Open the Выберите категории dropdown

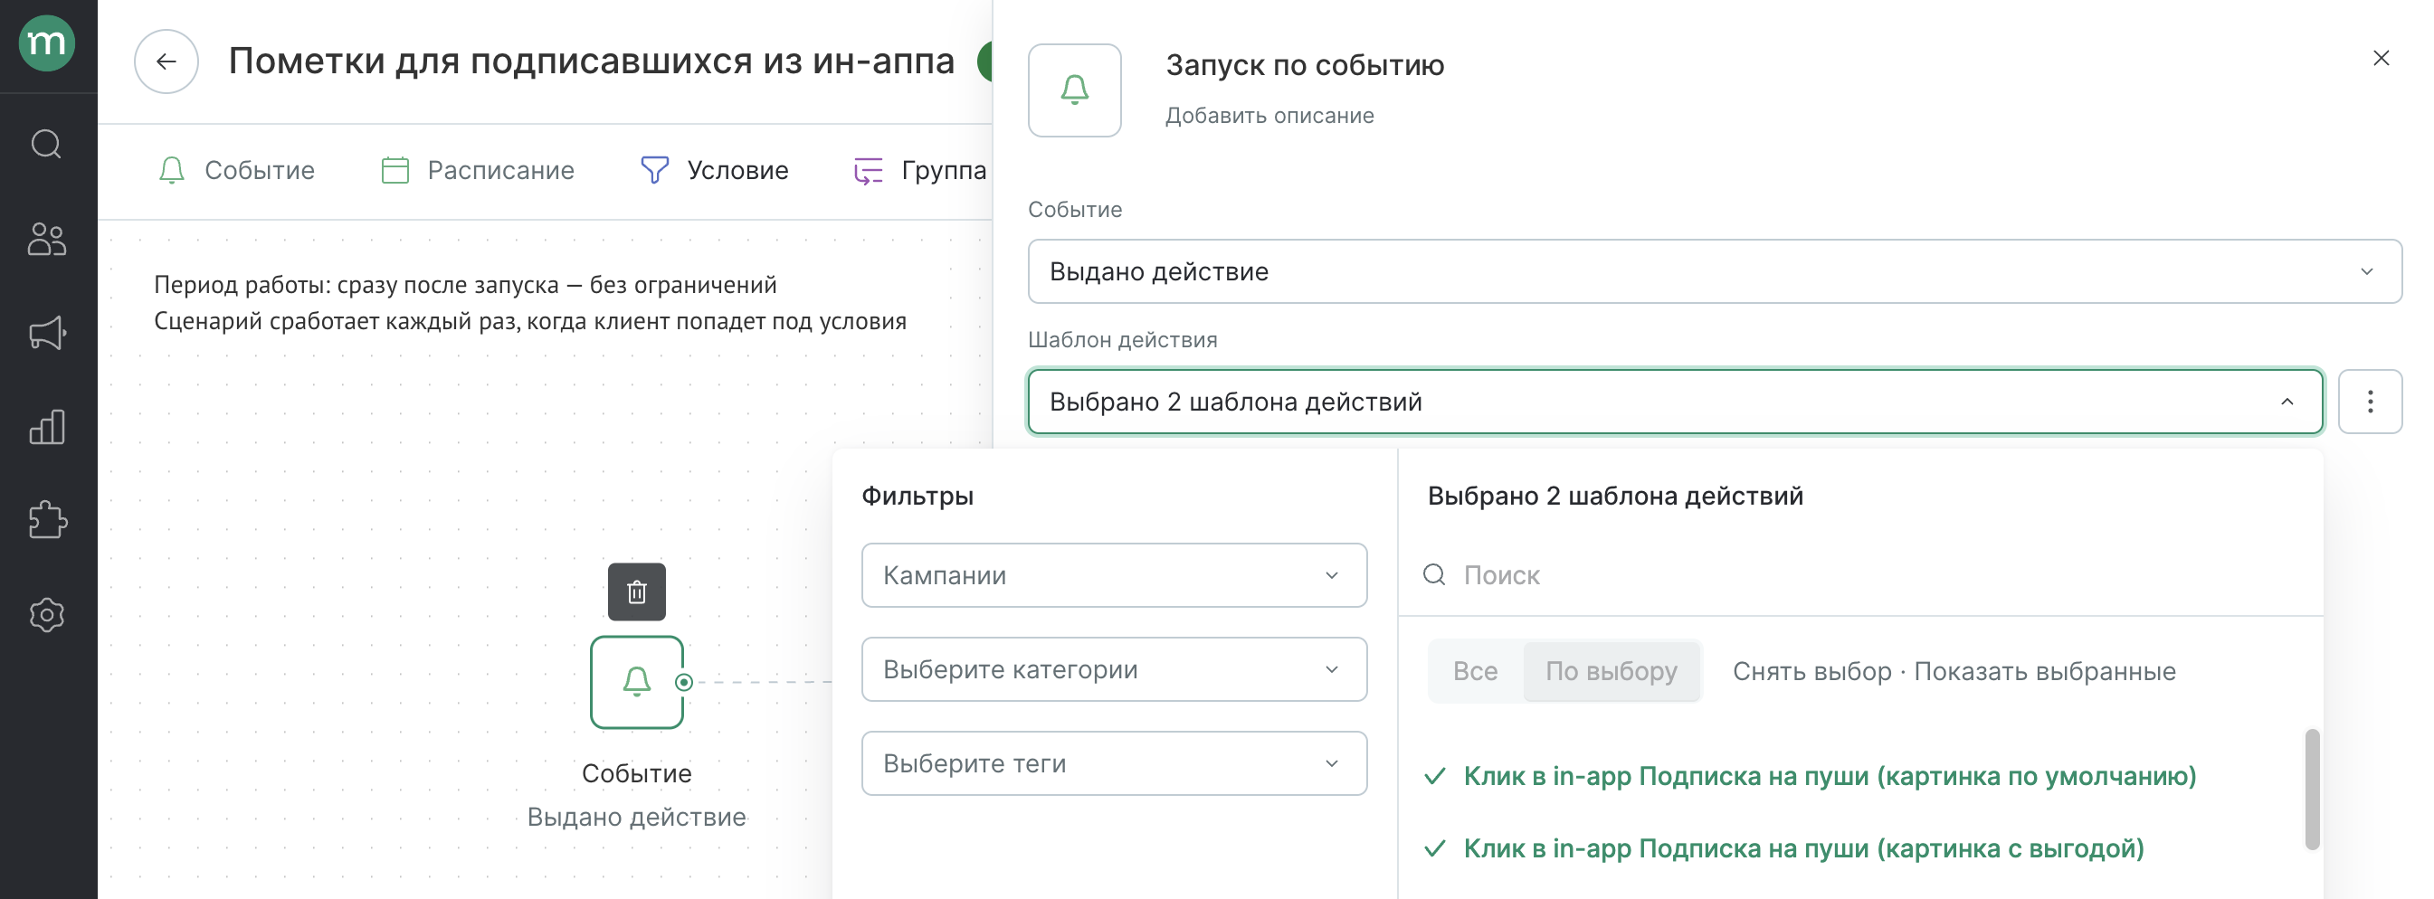coord(1114,669)
